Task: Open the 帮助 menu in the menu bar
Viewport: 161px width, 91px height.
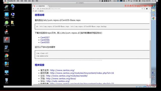Action: tap(37, 1)
